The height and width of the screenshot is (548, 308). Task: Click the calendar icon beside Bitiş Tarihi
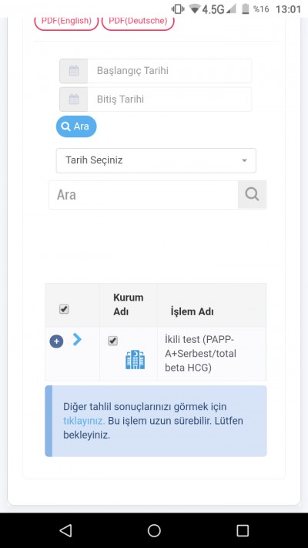pyautogui.click(x=74, y=99)
